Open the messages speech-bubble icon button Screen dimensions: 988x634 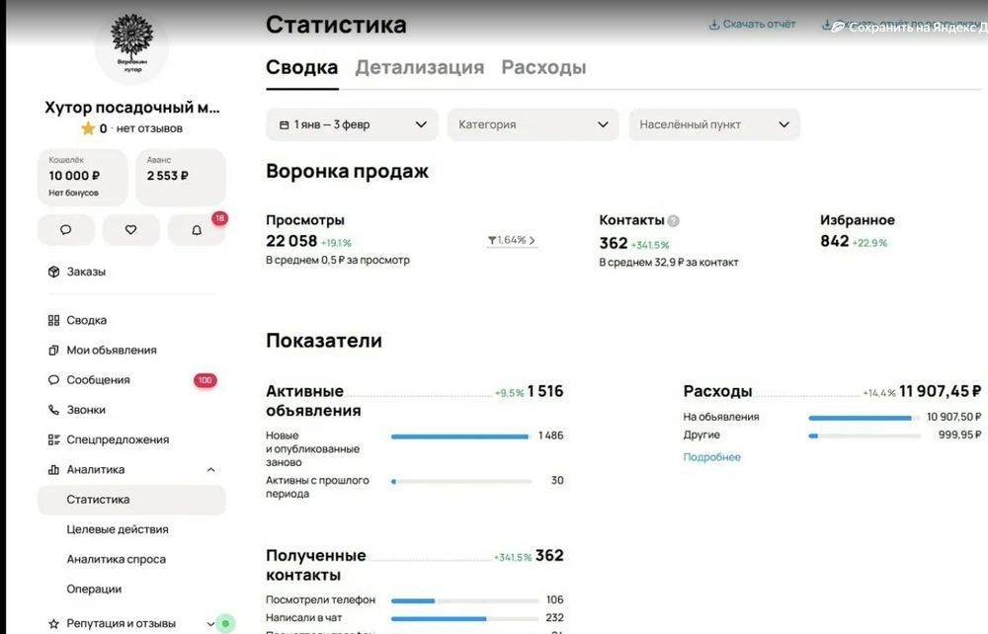point(66,230)
